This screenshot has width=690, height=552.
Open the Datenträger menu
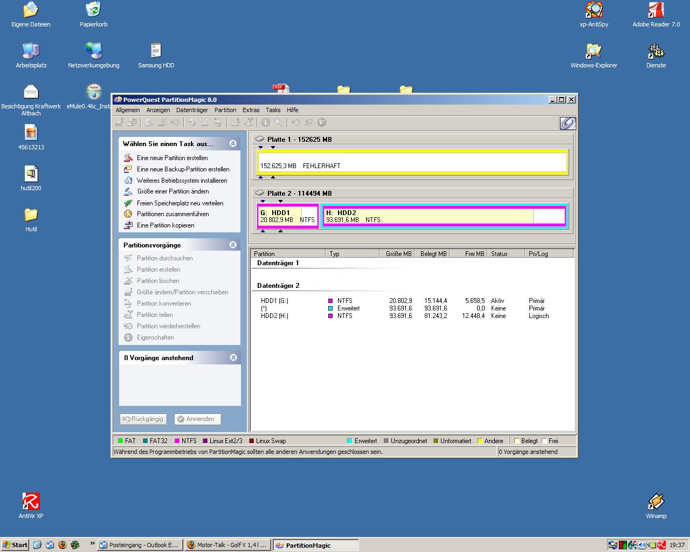click(x=192, y=110)
